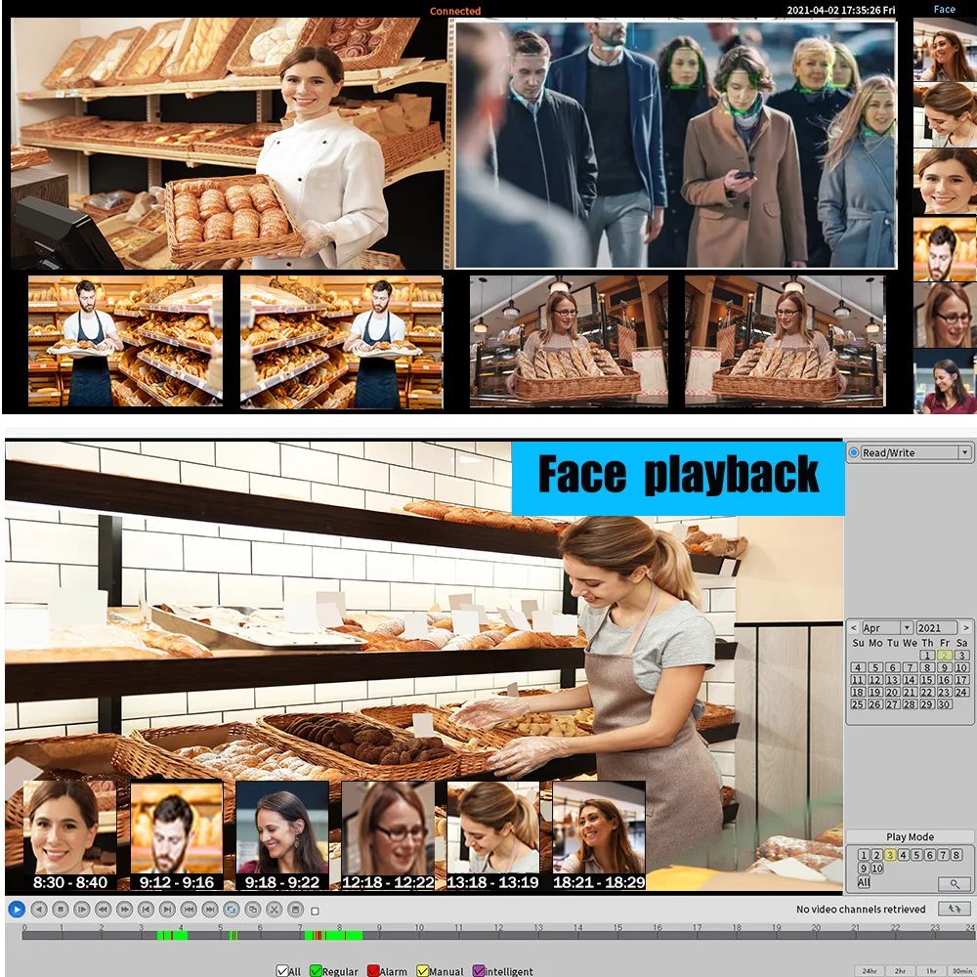Set timeline zoom to 2hr
This screenshot has height=977, width=977.
coord(899,971)
